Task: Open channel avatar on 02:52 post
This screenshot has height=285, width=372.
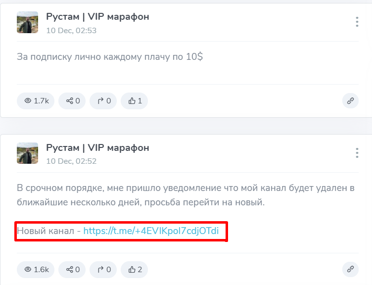Action: coord(28,153)
